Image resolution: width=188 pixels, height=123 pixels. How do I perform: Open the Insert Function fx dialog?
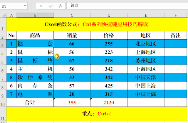[x=61, y=6]
